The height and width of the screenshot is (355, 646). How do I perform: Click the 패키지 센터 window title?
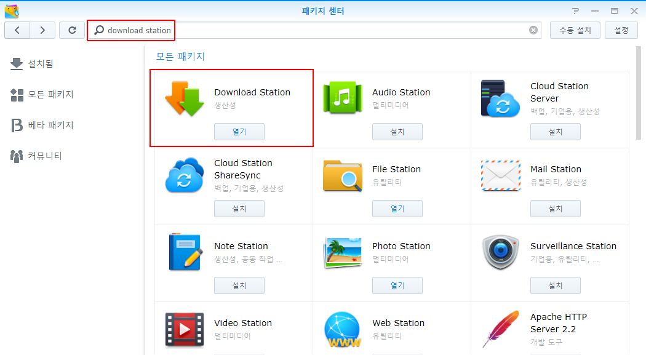pyautogui.click(x=323, y=11)
